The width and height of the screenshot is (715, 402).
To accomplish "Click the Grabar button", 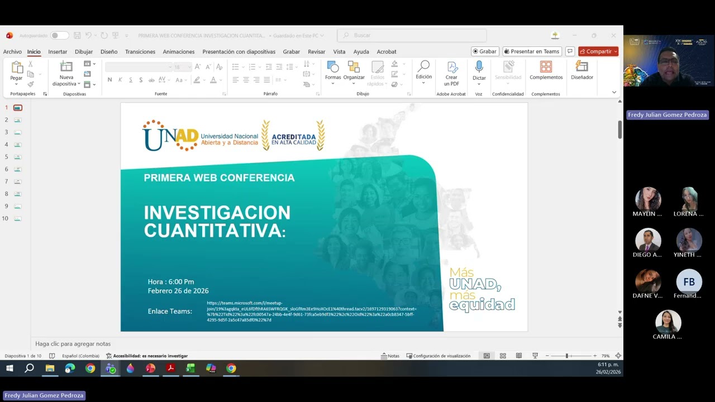I will (485, 51).
